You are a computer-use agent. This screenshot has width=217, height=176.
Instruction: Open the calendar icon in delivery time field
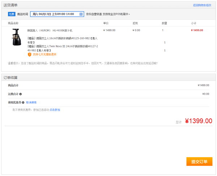pos(81,14)
